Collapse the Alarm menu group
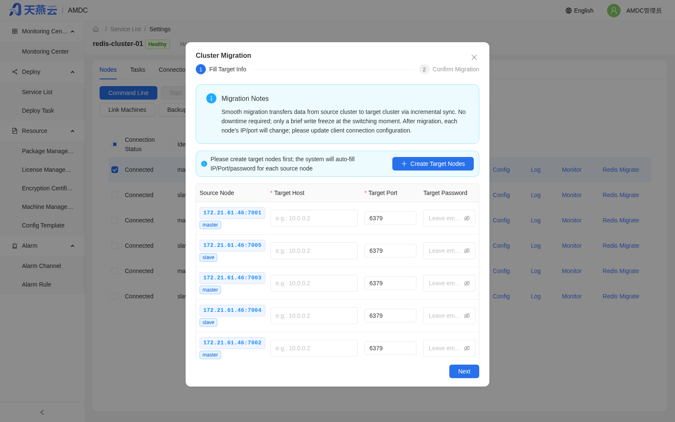 [73, 246]
